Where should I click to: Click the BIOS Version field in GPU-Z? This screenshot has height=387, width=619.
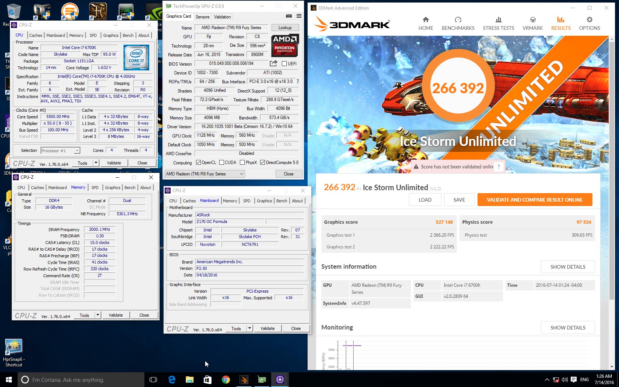[x=231, y=63]
